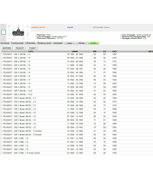153x179 pixels.
Task: Click date range 02.1986 - 12.1988
Action: pos(75,113)
